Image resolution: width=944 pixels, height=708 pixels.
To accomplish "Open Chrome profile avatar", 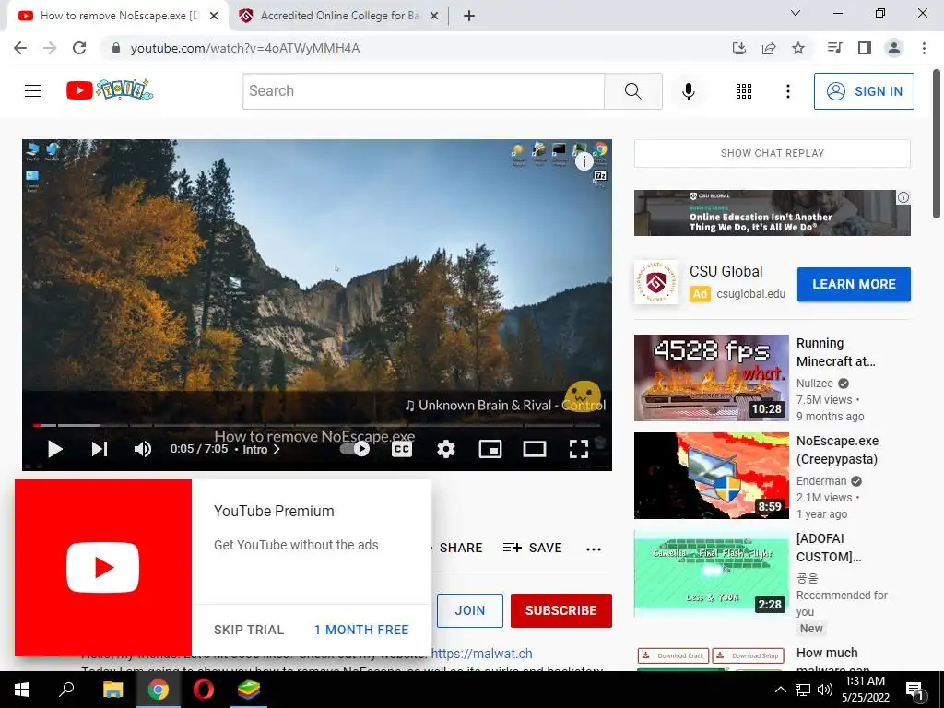I will tap(894, 48).
